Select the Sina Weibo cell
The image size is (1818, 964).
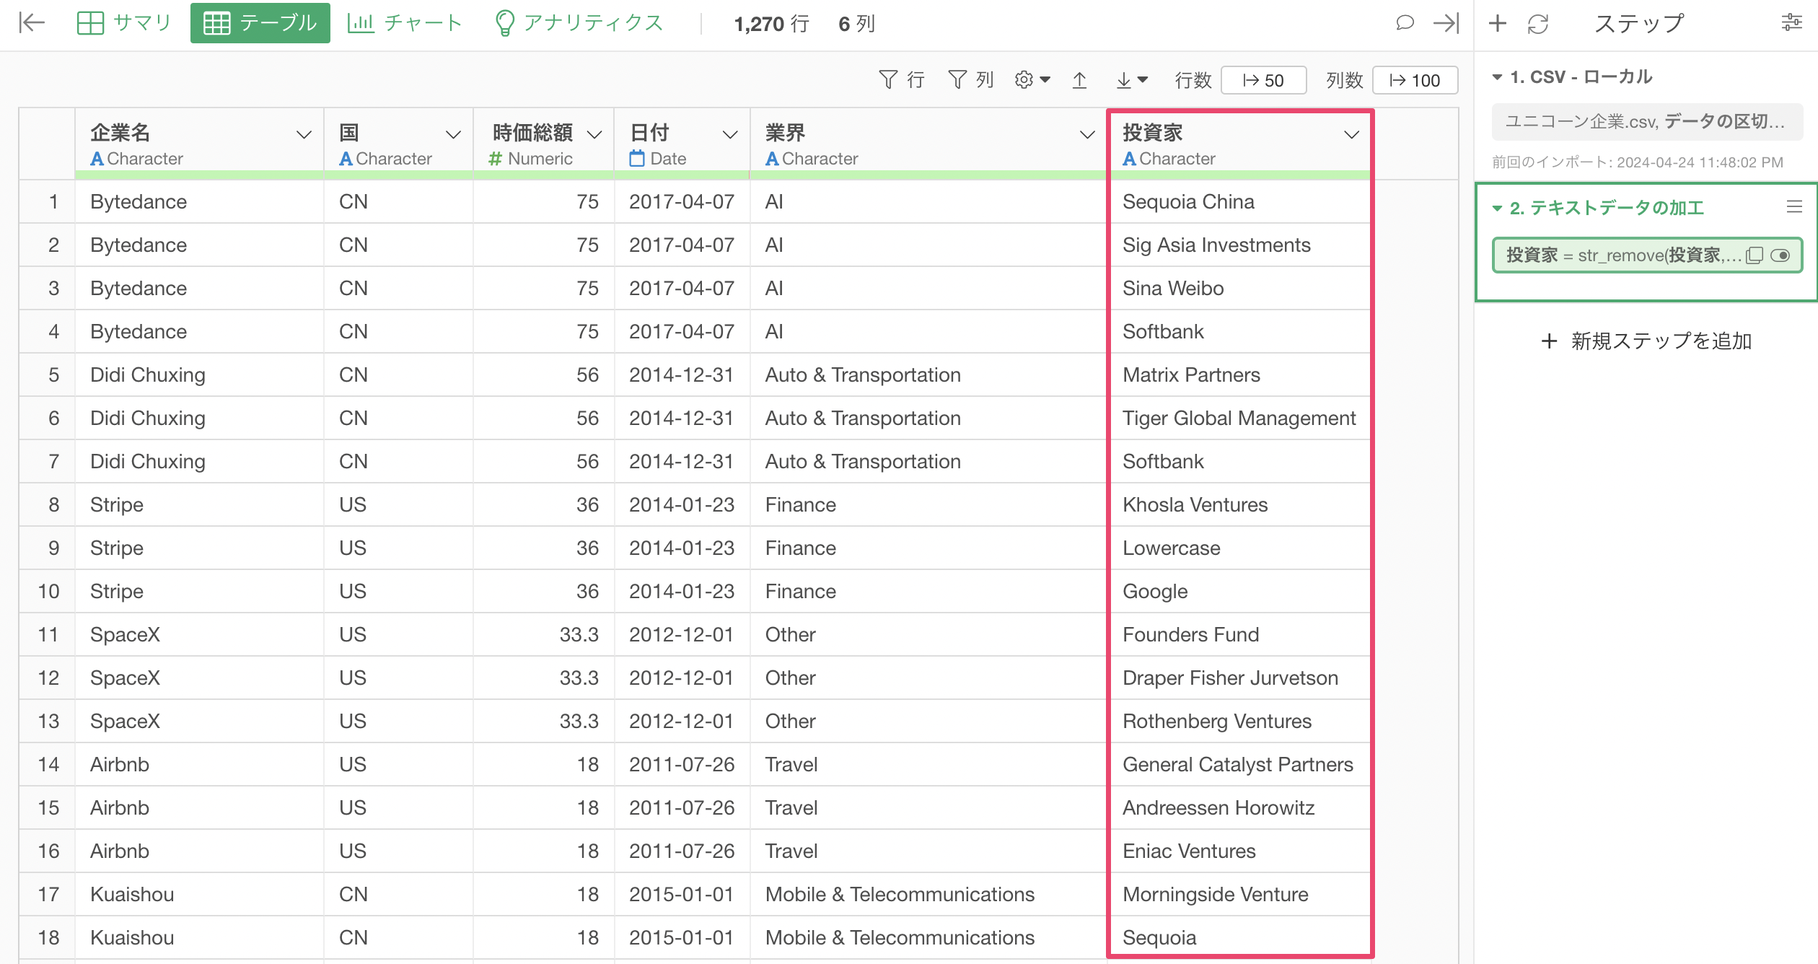(x=1239, y=289)
